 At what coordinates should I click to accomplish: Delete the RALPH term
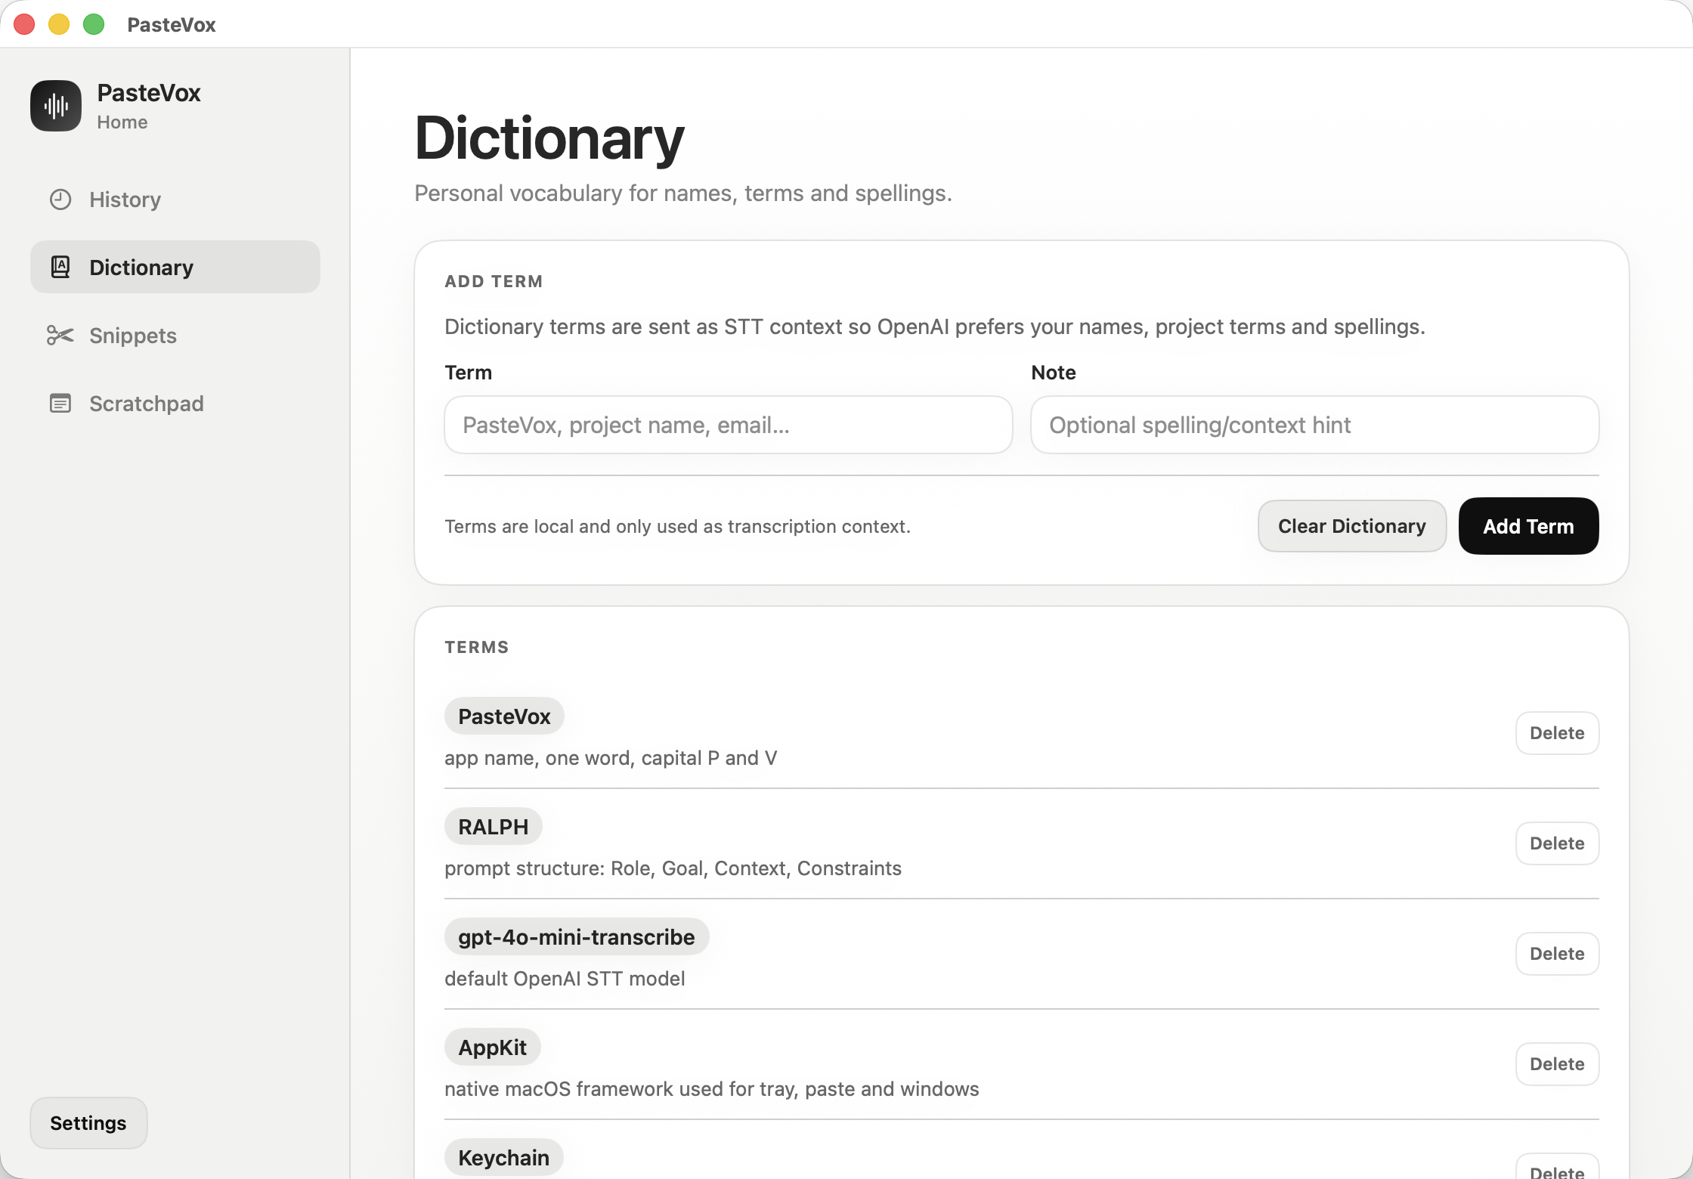click(x=1558, y=843)
